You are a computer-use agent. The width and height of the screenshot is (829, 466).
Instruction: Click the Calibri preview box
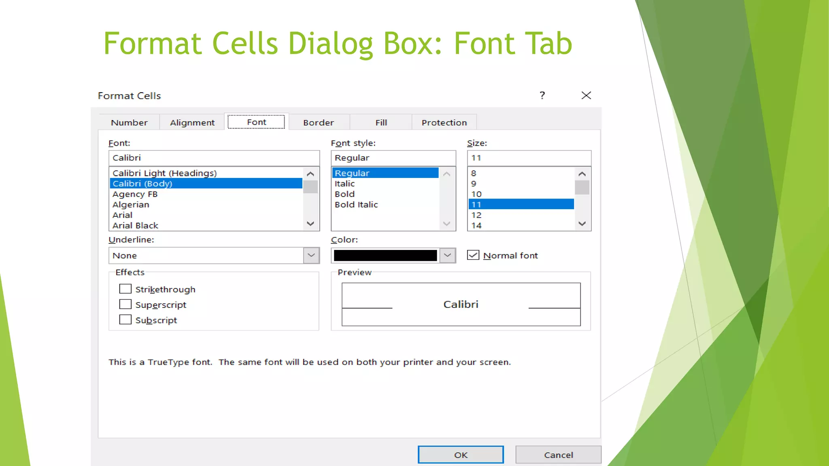(x=461, y=304)
